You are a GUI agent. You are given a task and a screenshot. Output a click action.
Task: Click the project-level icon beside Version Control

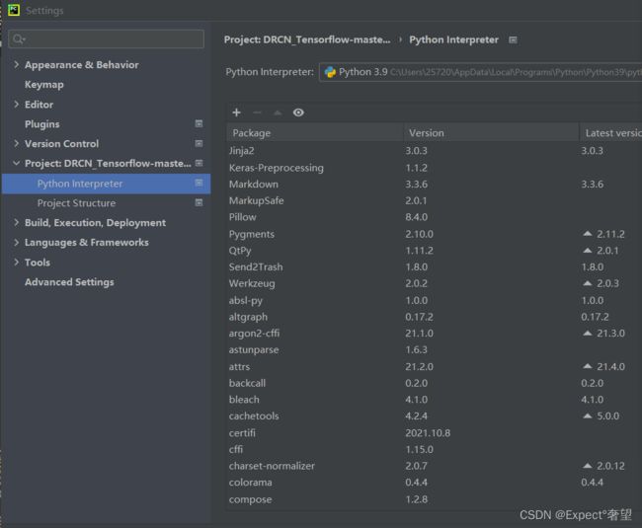point(199,143)
